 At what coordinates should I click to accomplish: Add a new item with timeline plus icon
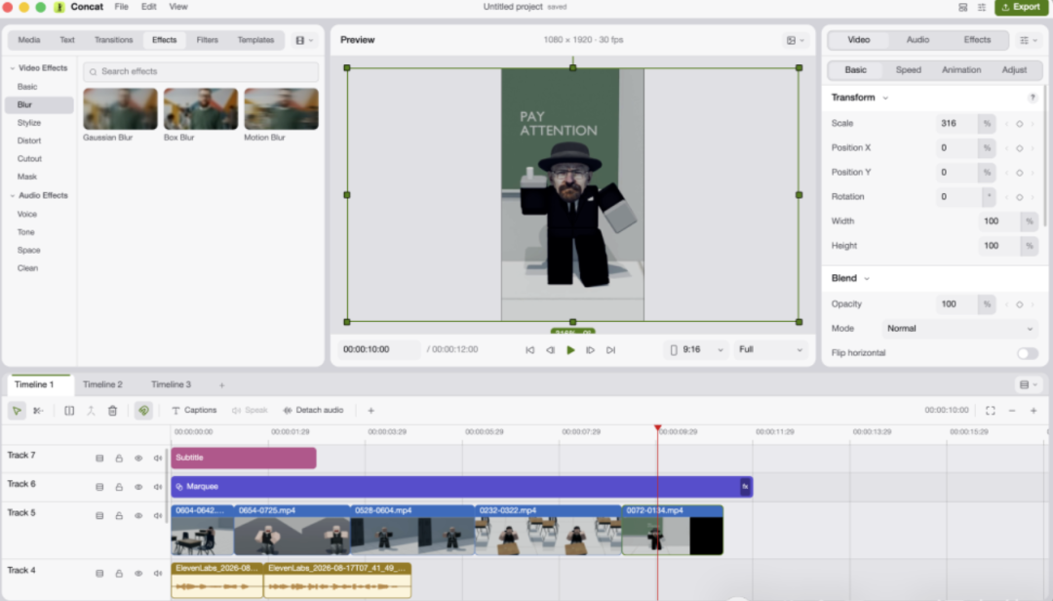(x=370, y=410)
